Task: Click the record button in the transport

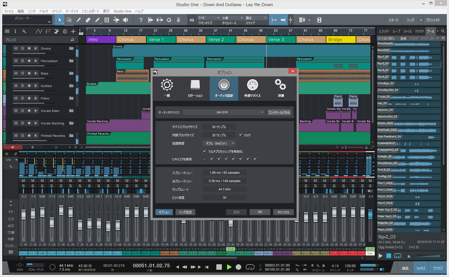Action: (238, 267)
